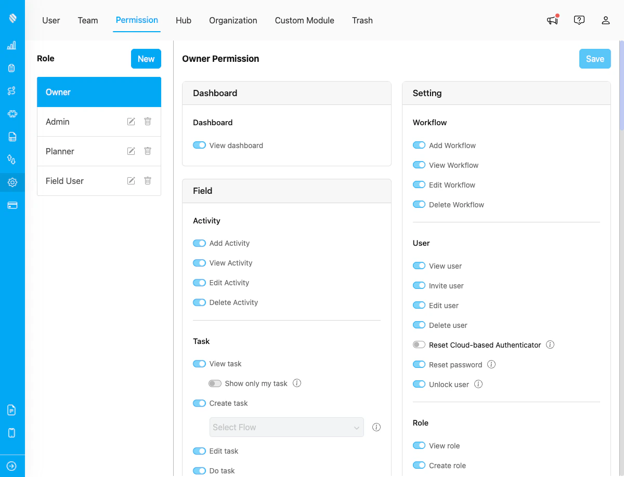Delete the Admin role
Viewport: 624px width, 477px height.
point(148,121)
